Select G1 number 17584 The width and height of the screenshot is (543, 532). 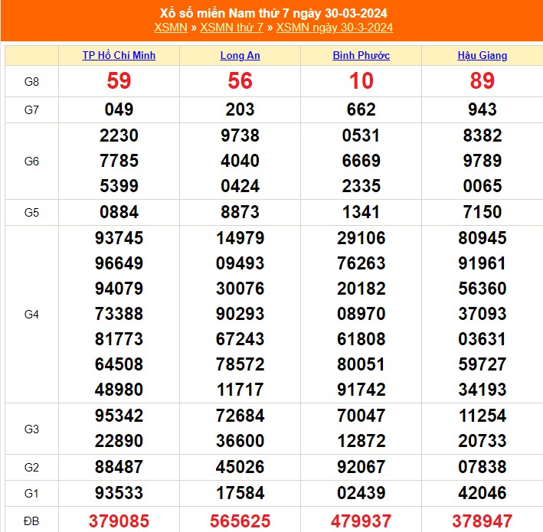click(240, 493)
